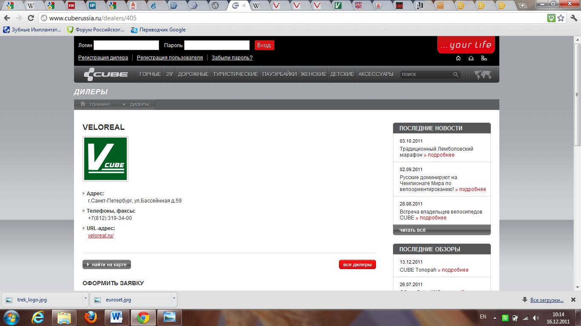
Task: Open Chrome wrench settings menu
Action: pos(572,18)
